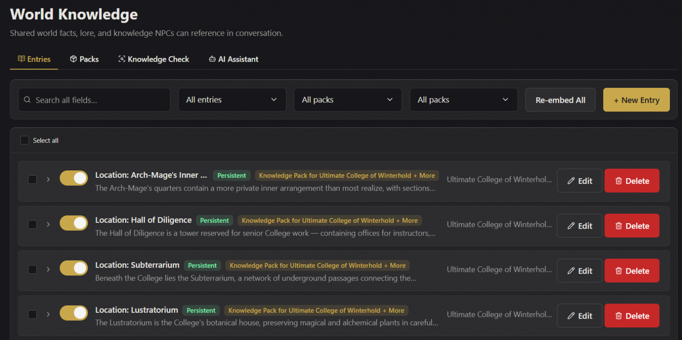Select the Entries tab
The width and height of the screenshot is (682, 340).
pyautogui.click(x=34, y=59)
